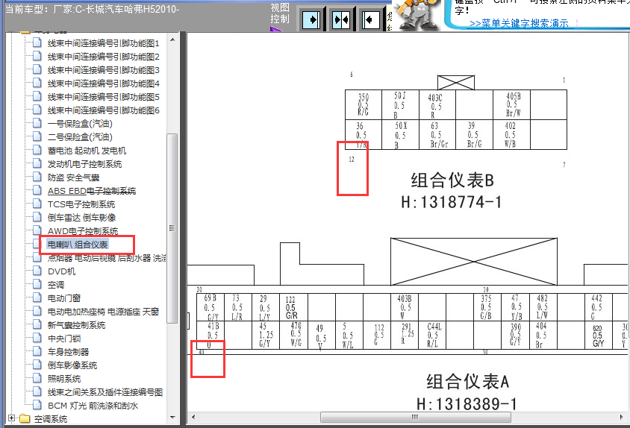The image size is (630, 428).
Task: Open 蓄电池 起动机 发电机 diagram
Action: tap(87, 151)
